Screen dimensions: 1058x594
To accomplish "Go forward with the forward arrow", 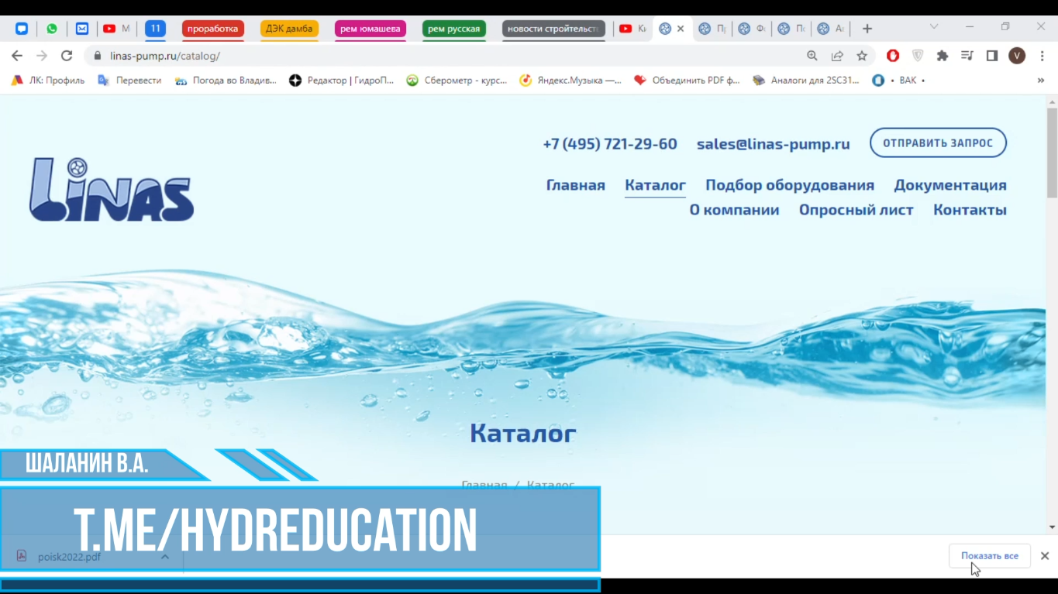I will (x=42, y=56).
